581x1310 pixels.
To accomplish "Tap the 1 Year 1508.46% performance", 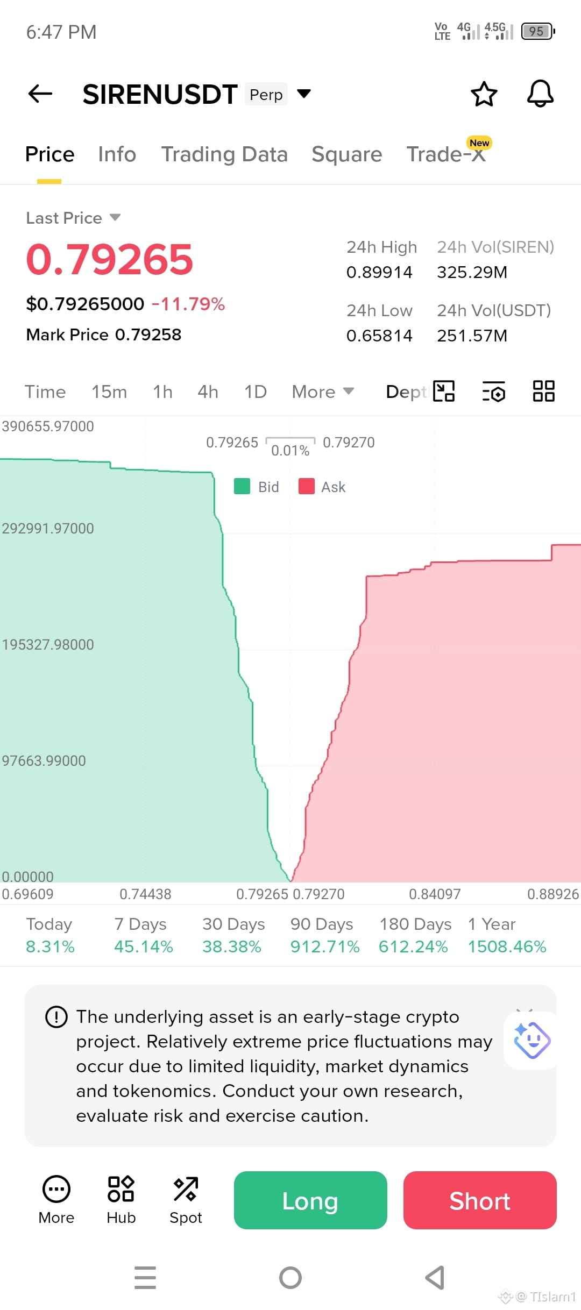I will point(507,935).
